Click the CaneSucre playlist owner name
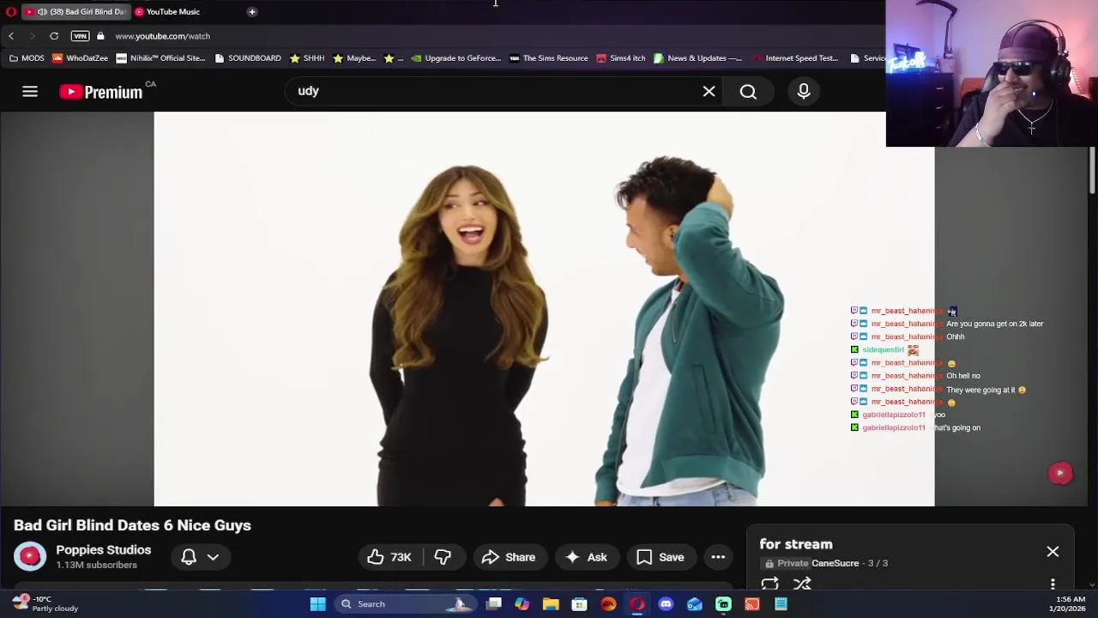Screen dimensions: 1098x618 [x=835, y=563]
